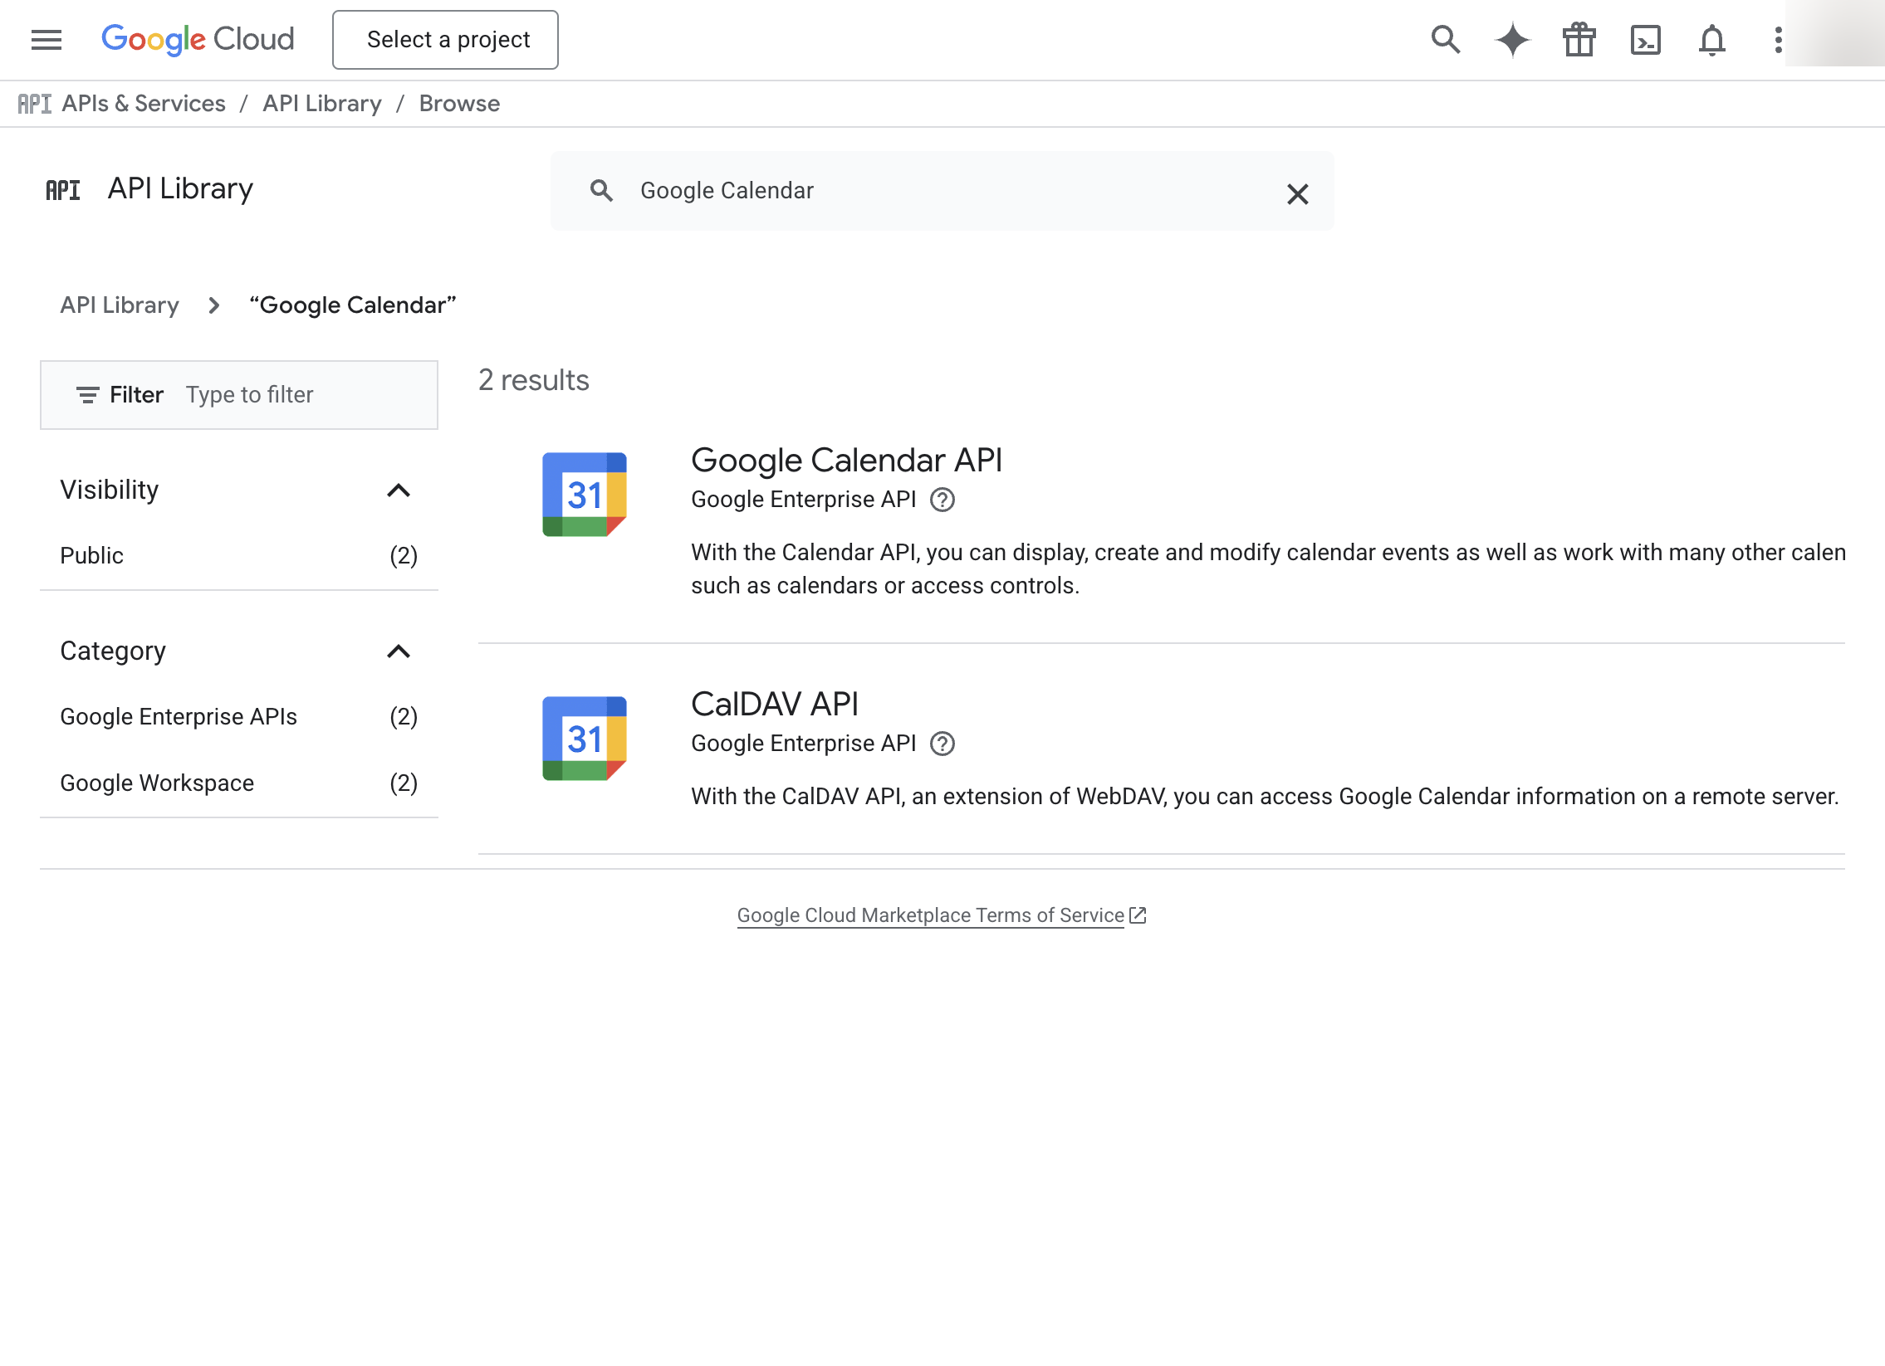Filter by Google Workspace category
Image resolution: width=1885 pixels, height=1366 pixels.
(238, 783)
